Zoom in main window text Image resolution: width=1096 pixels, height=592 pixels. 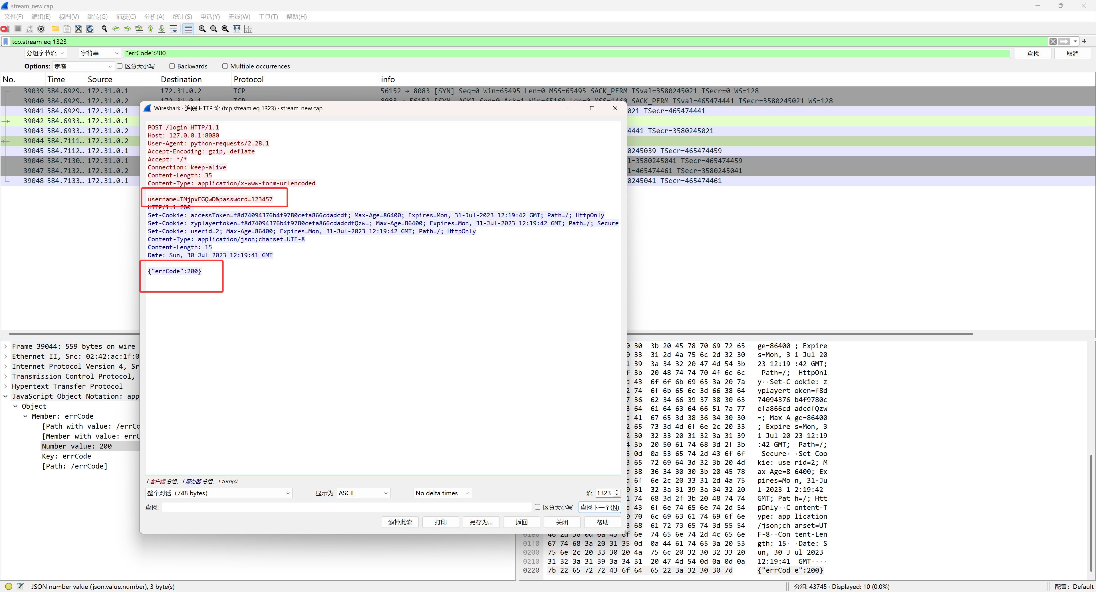(x=202, y=29)
